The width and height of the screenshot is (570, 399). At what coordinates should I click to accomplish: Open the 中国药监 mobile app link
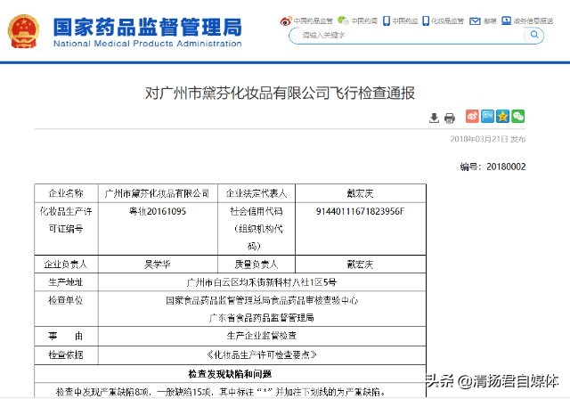[x=400, y=20]
